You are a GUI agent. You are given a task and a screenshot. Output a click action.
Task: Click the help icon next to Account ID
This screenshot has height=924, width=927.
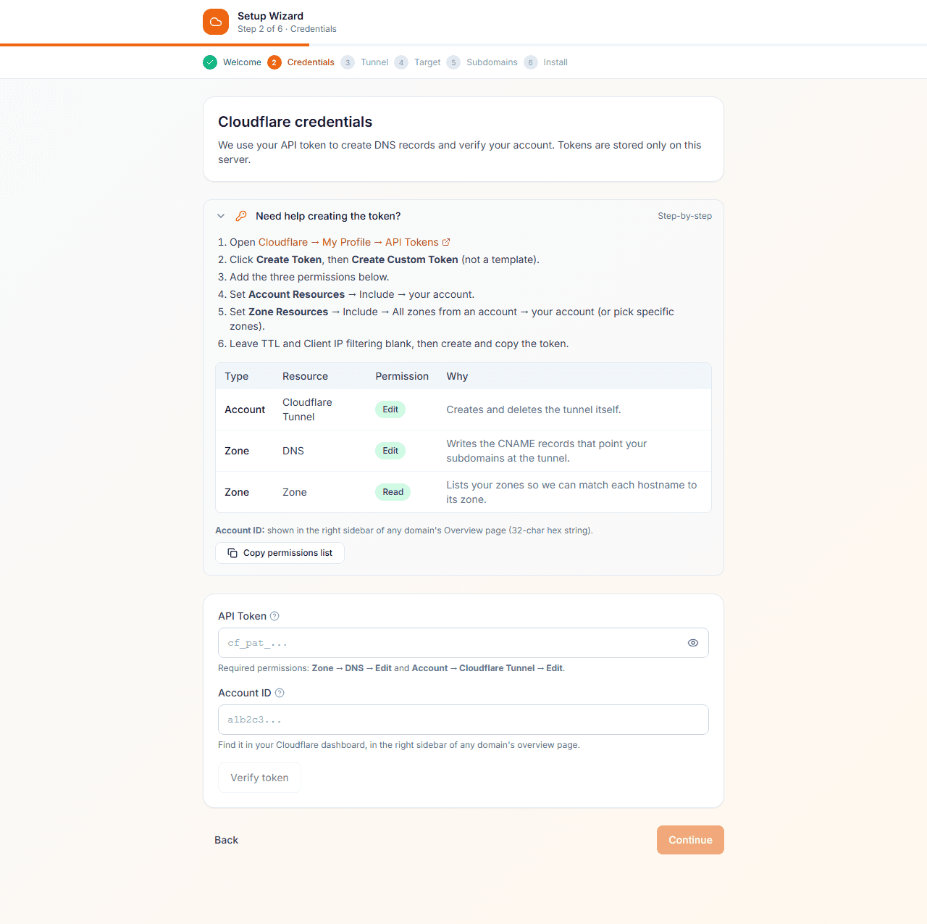click(280, 693)
